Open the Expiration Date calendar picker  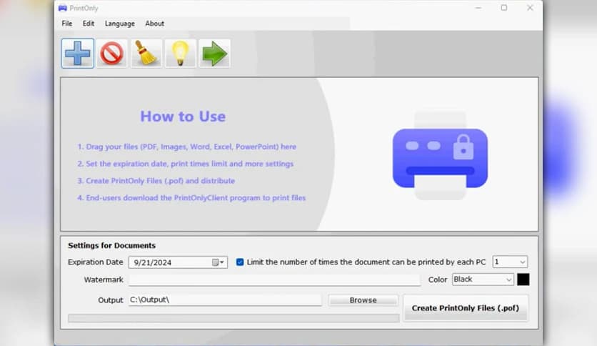pos(219,262)
